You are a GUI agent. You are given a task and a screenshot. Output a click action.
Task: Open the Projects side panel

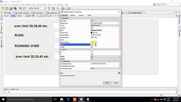click(x=1, y=29)
